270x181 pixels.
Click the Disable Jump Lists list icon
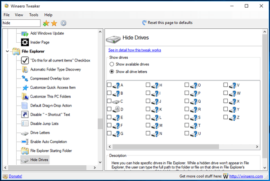[x=25, y=124]
